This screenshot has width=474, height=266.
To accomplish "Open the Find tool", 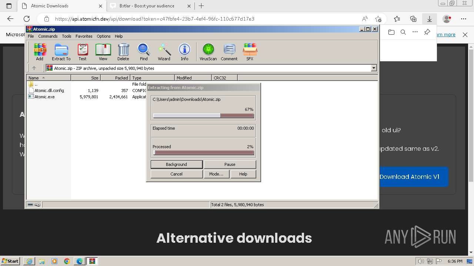I will click(x=144, y=52).
